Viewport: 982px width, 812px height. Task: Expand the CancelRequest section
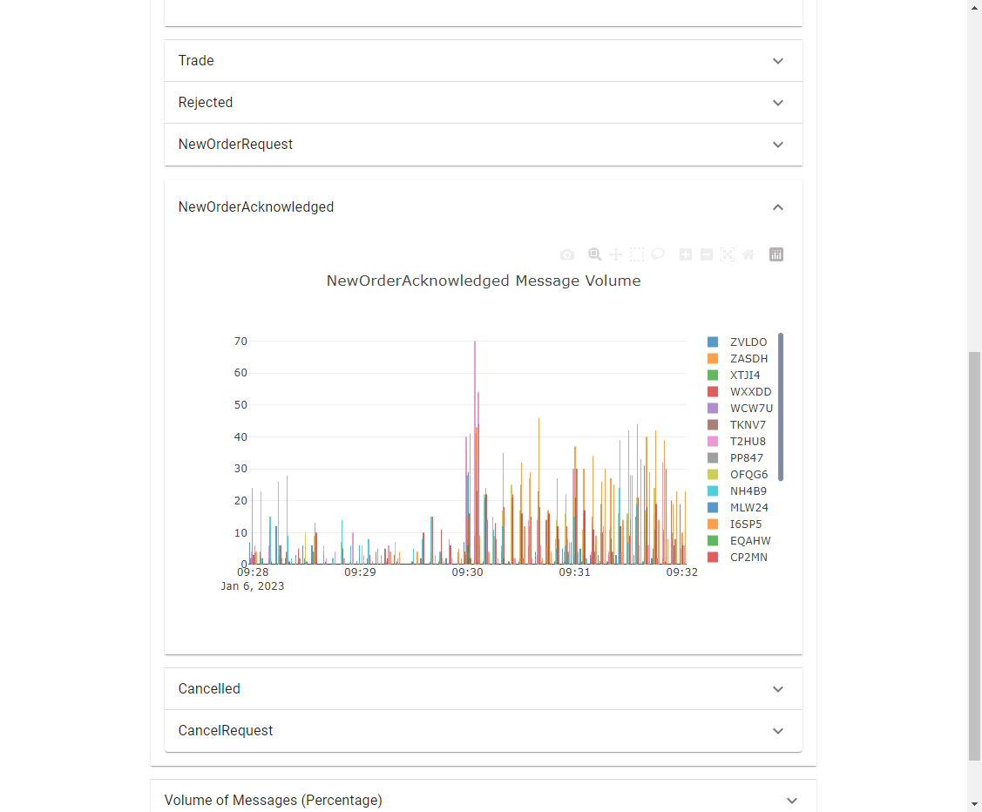coord(484,731)
